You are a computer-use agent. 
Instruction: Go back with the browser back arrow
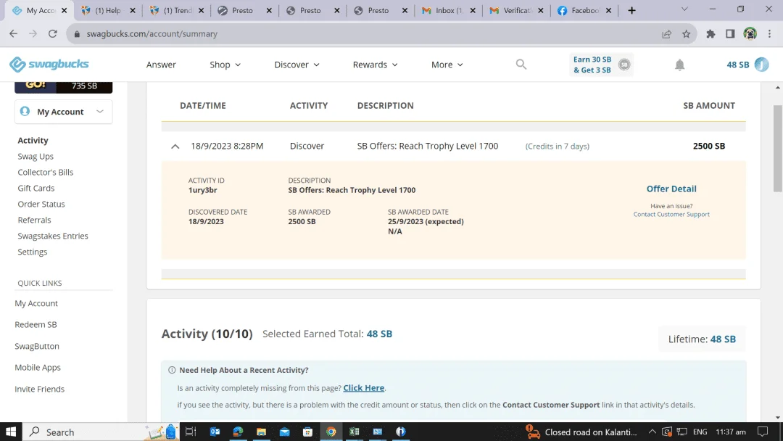[x=14, y=34]
